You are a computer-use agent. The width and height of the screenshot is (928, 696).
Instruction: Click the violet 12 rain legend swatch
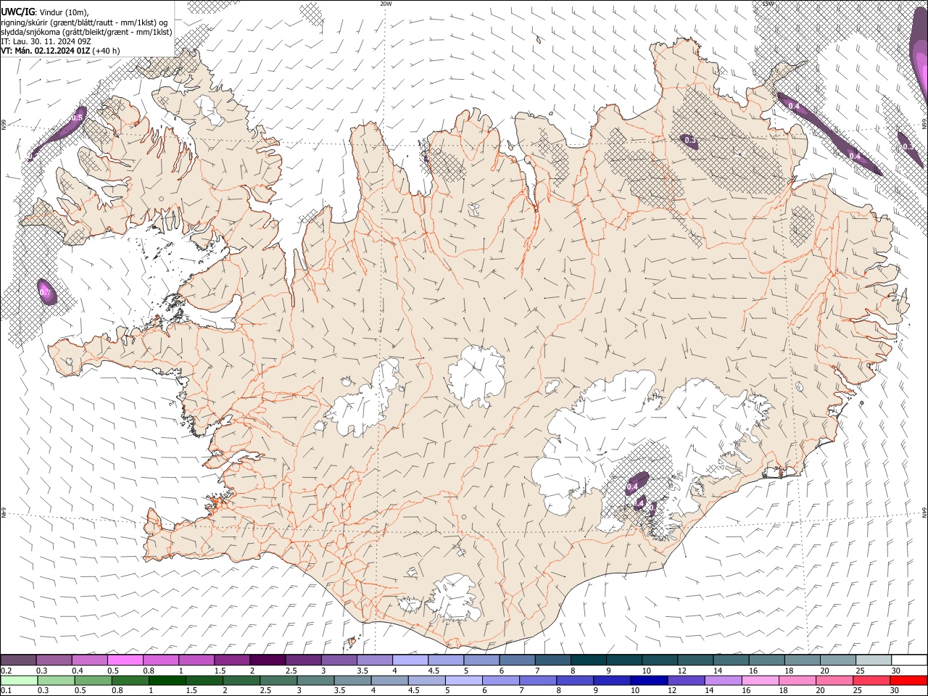[x=687, y=680]
